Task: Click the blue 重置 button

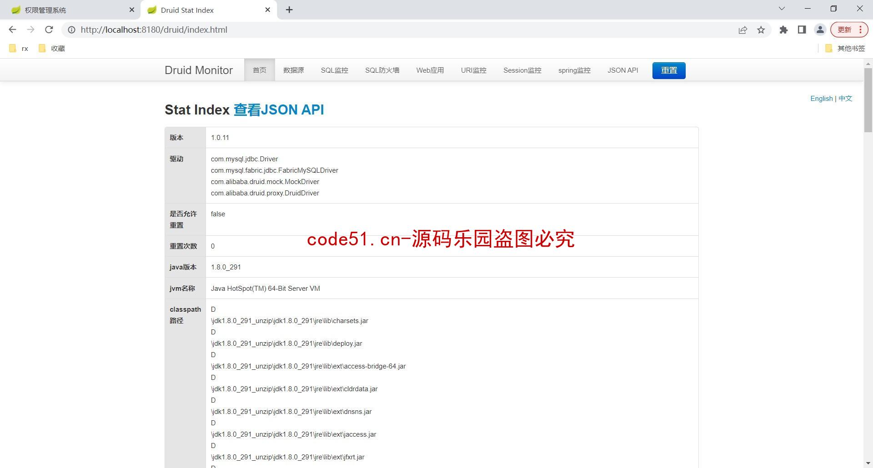Action: (669, 70)
